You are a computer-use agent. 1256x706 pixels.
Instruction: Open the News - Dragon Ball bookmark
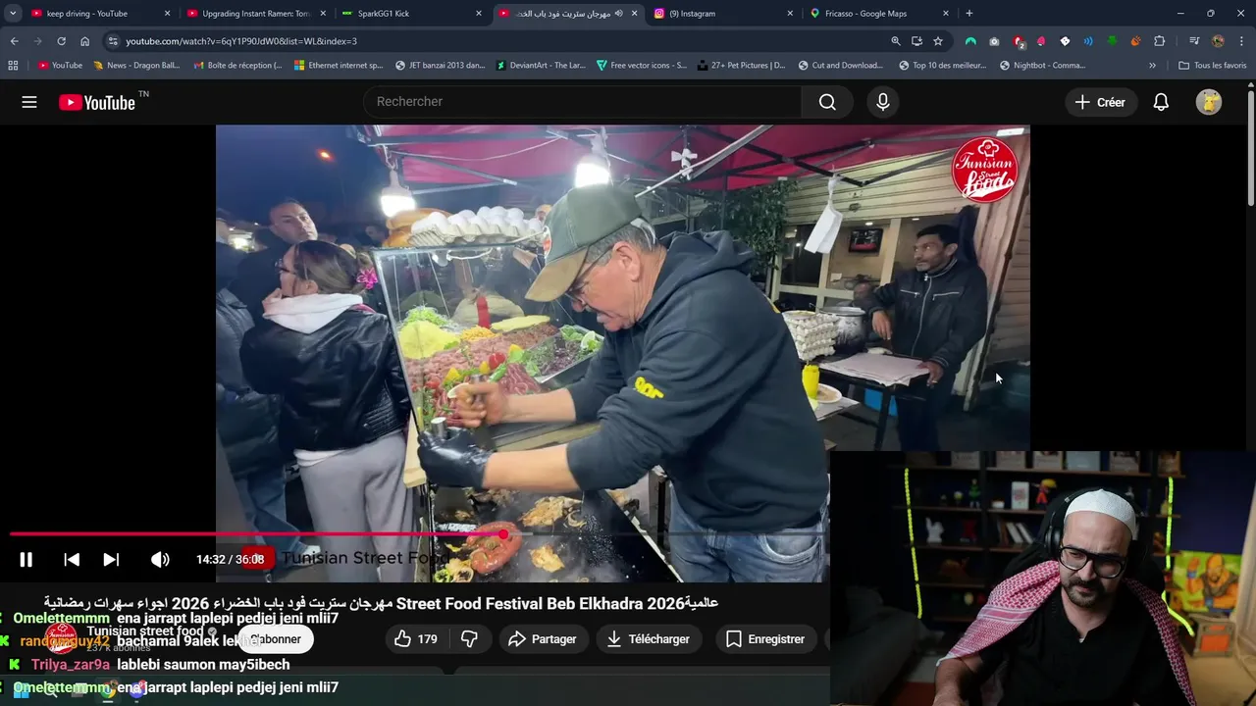[x=136, y=66]
